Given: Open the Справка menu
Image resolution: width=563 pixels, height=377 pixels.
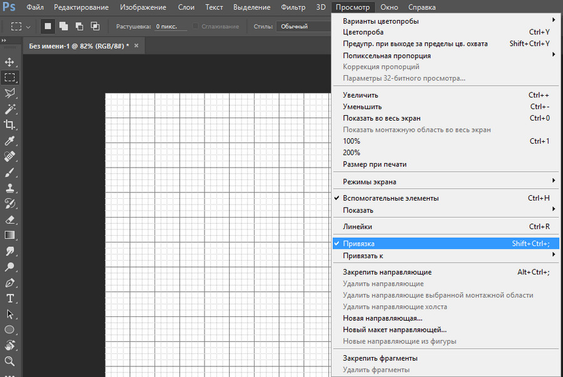Looking at the screenshot, I should point(422,7).
